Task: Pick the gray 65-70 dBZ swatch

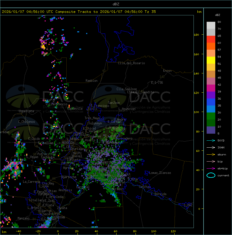Action: tap(211, 32)
